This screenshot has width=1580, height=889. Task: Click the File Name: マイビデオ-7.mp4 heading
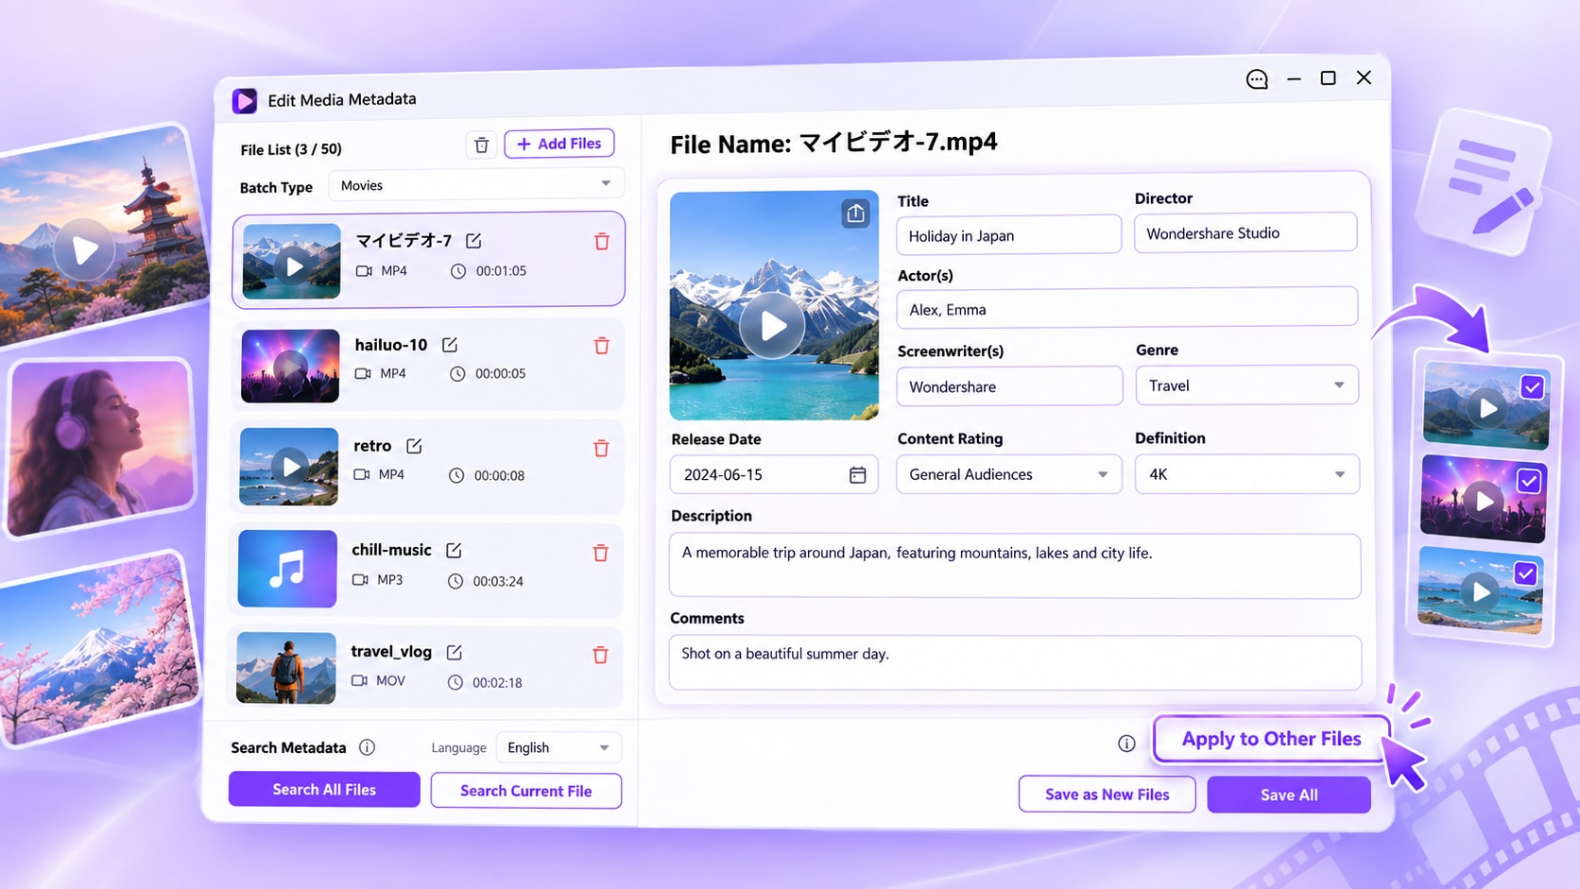pos(833,143)
